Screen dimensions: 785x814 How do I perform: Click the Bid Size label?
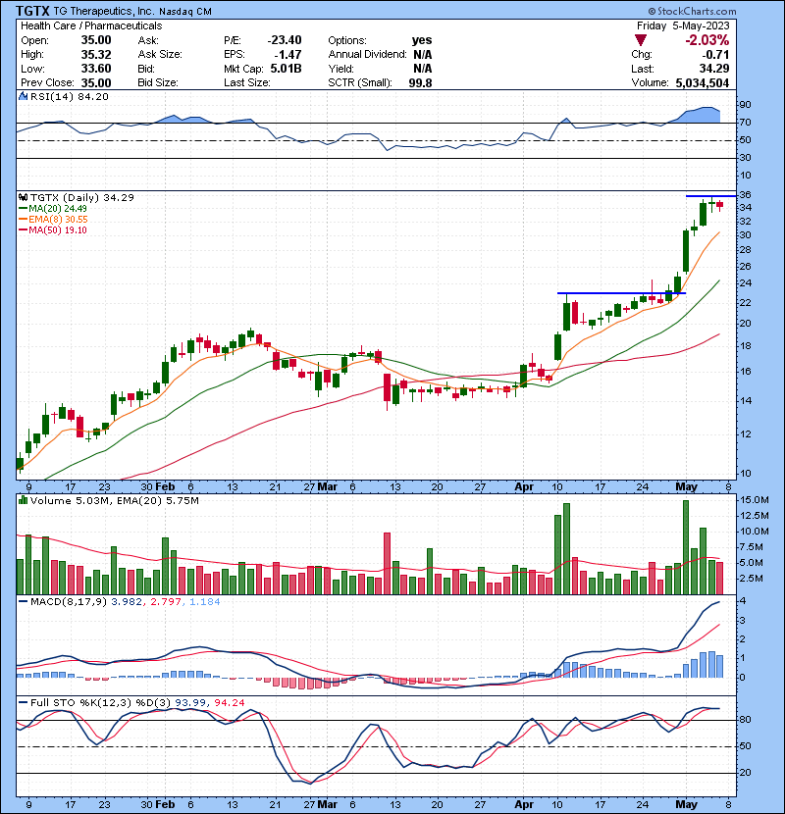[x=158, y=82]
